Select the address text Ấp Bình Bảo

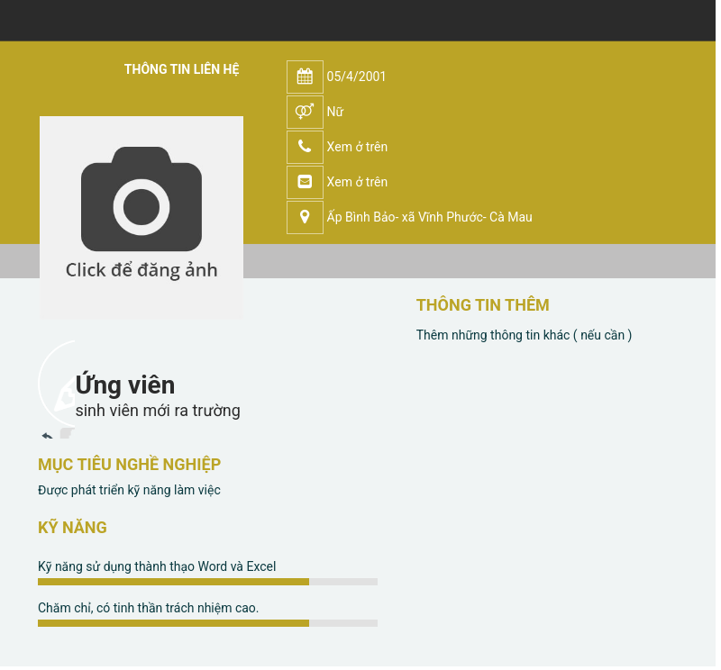coord(429,217)
